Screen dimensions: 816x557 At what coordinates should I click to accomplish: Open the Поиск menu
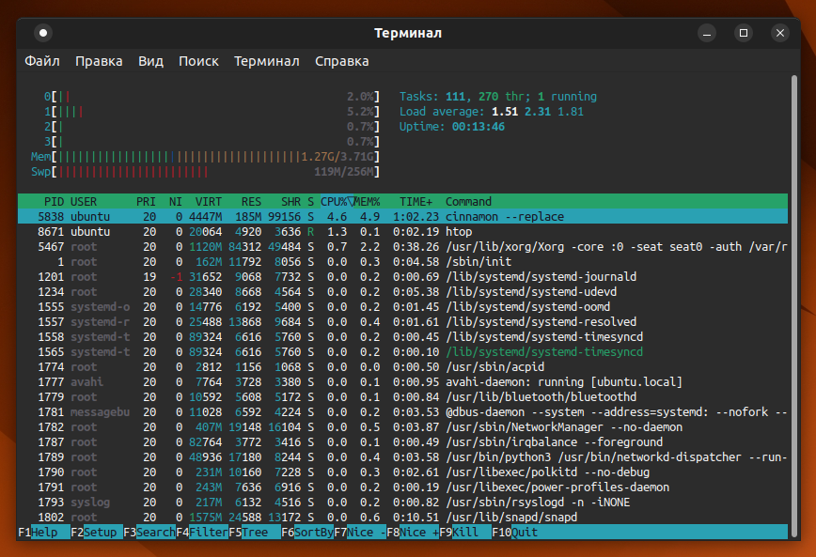198,61
